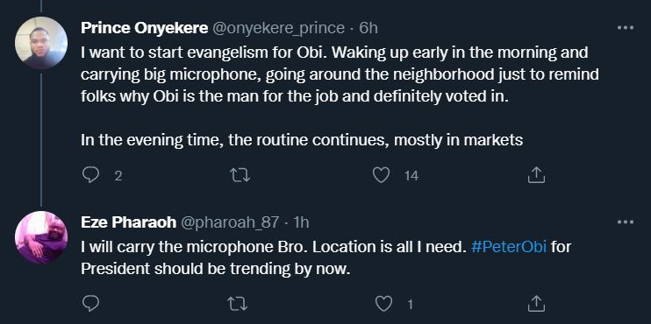The height and width of the screenshot is (324, 651).
Task: Reply to Eze Pharaoh's tweet
Action: 90,304
